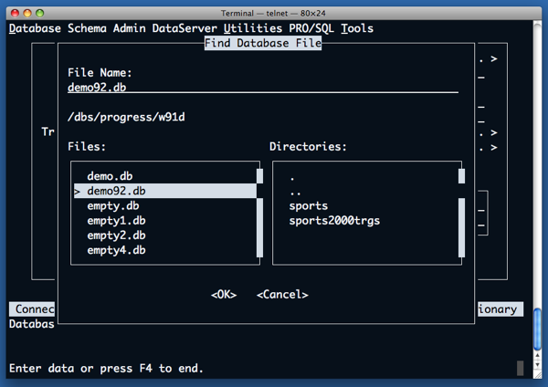Click the Files list scrollbar

[x=259, y=219]
